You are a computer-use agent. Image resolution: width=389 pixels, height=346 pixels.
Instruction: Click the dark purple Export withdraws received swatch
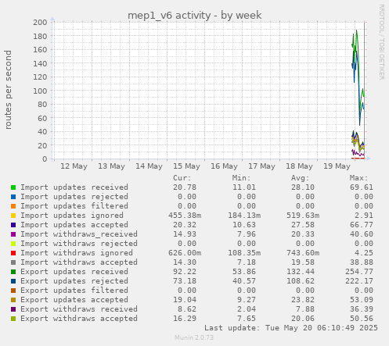(x=13, y=309)
